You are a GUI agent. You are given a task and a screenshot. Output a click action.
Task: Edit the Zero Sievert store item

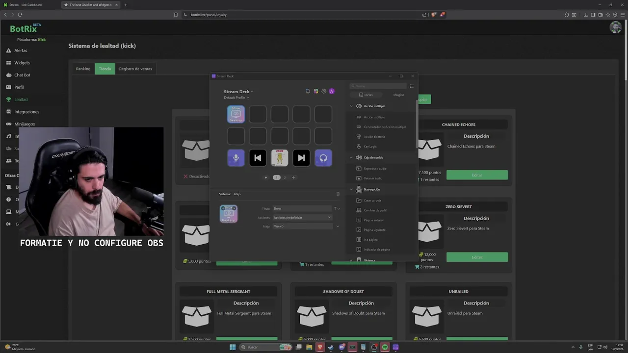pos(477,257)
